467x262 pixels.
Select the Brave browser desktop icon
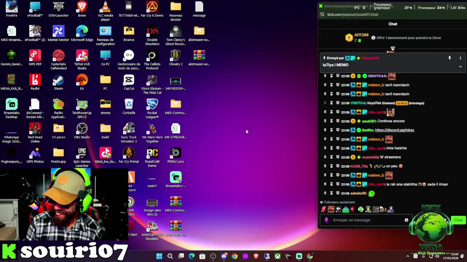[x=82, y=9]
